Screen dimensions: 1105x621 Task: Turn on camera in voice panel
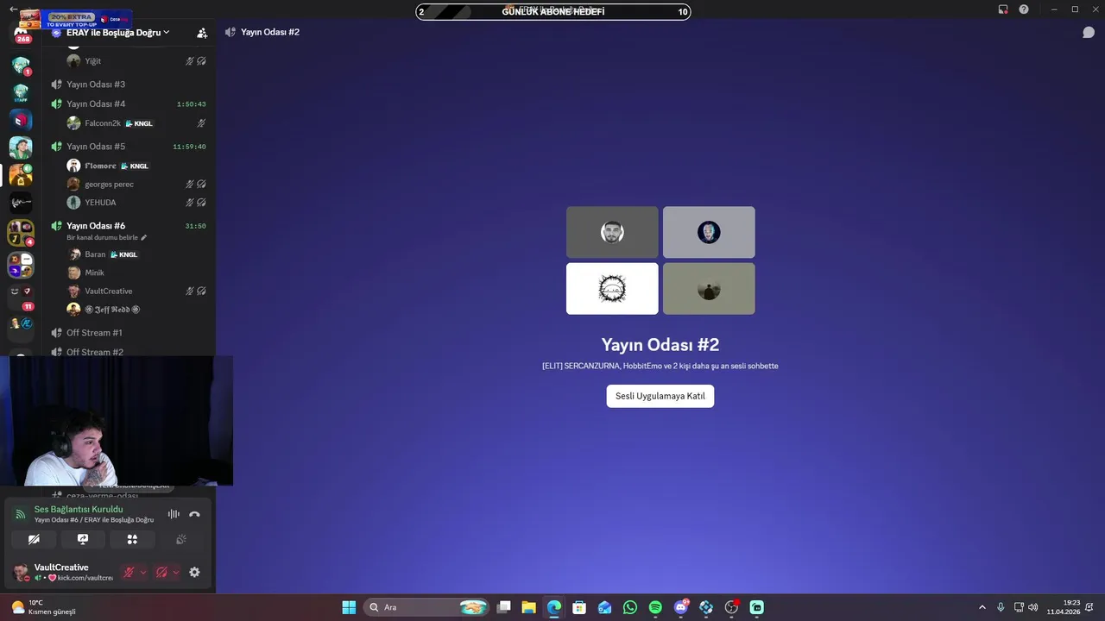(x=34, y=539)
